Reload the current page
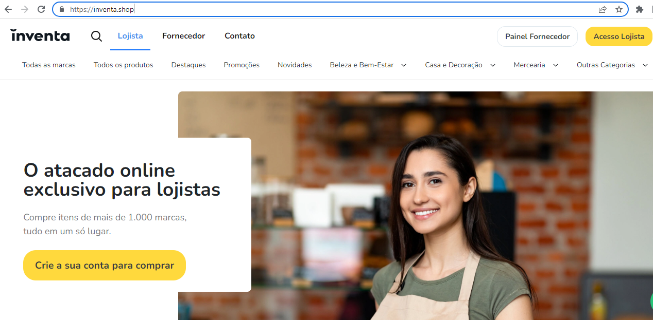This screenshot has width=653, height=320. 41,9
